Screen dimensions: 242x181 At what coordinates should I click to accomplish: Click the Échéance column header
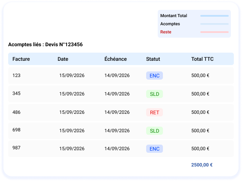pos(116,59)
